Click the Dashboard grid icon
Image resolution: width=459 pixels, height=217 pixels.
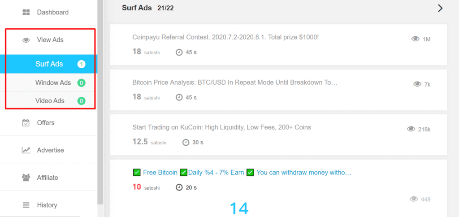click(26, 12)
